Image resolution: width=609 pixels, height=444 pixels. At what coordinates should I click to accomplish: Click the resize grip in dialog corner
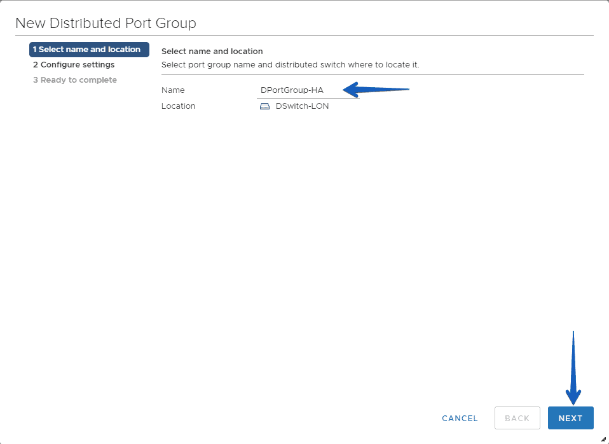point(603,440)
